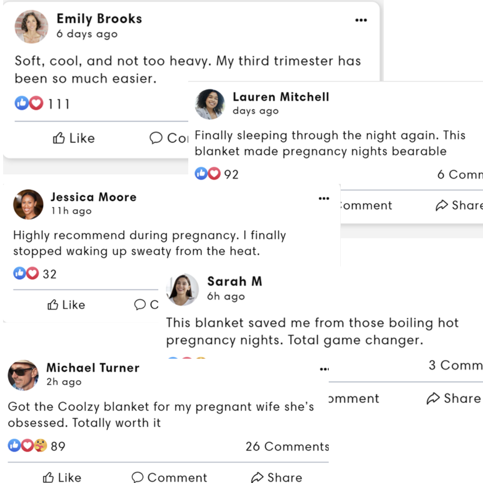View the 26 Comments on Michael's post

[x=287, y=446]
